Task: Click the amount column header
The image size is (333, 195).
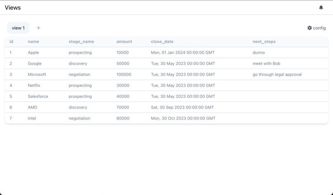Action: tap(124, 42)
